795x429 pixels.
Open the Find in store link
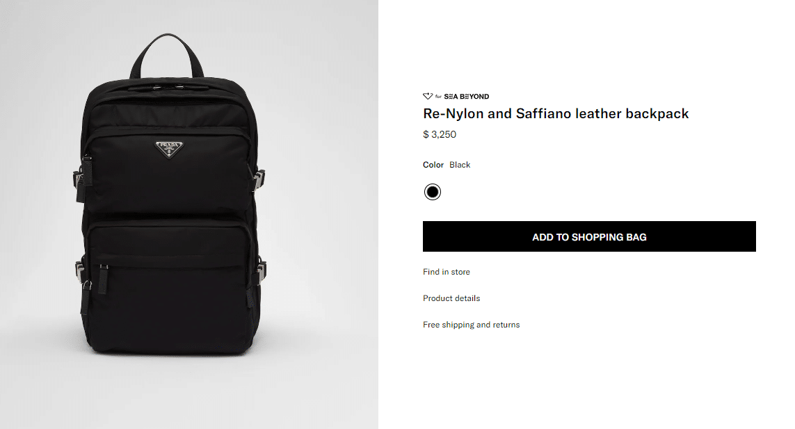point(447,272)
